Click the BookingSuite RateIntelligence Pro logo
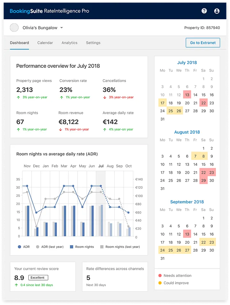 (x=49, y=11)
